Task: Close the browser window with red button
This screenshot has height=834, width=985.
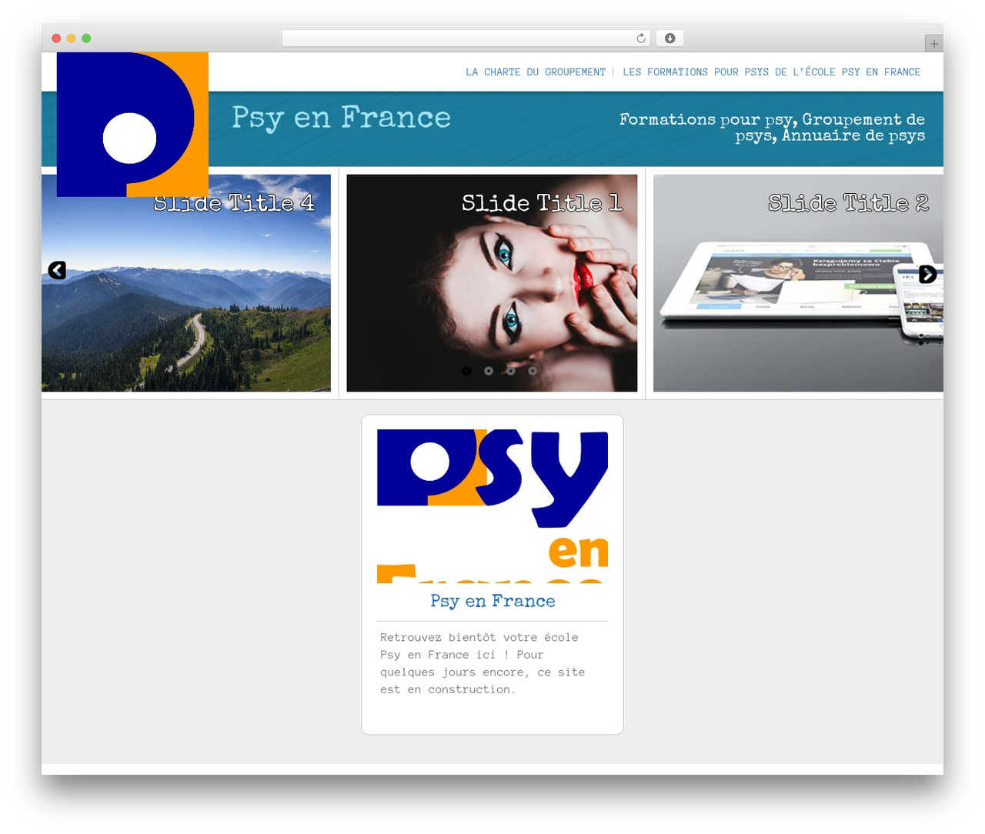Action: point(56,38)
